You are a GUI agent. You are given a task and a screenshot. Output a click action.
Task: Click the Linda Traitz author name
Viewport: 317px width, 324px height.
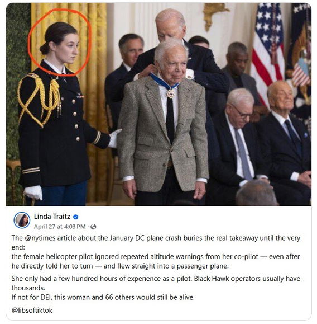pyautogui.click(x=52, y=217)
